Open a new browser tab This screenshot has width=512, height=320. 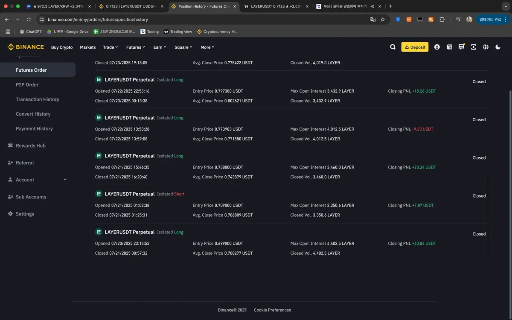[x=390, y=6]
